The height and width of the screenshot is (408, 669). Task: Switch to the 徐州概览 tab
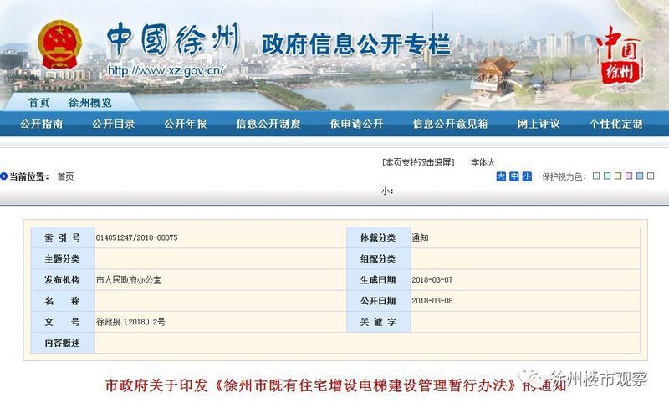[90, 103]
